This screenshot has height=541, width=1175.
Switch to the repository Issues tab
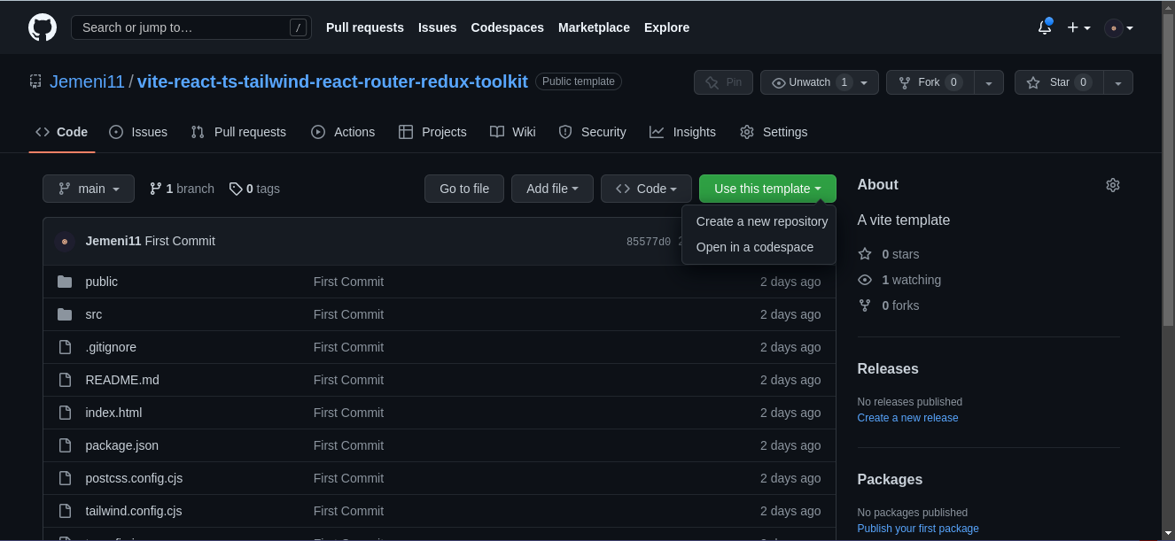pyautogui.click(x=138, y=132)
